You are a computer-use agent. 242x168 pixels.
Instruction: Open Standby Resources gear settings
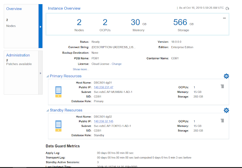click(226, 110)
